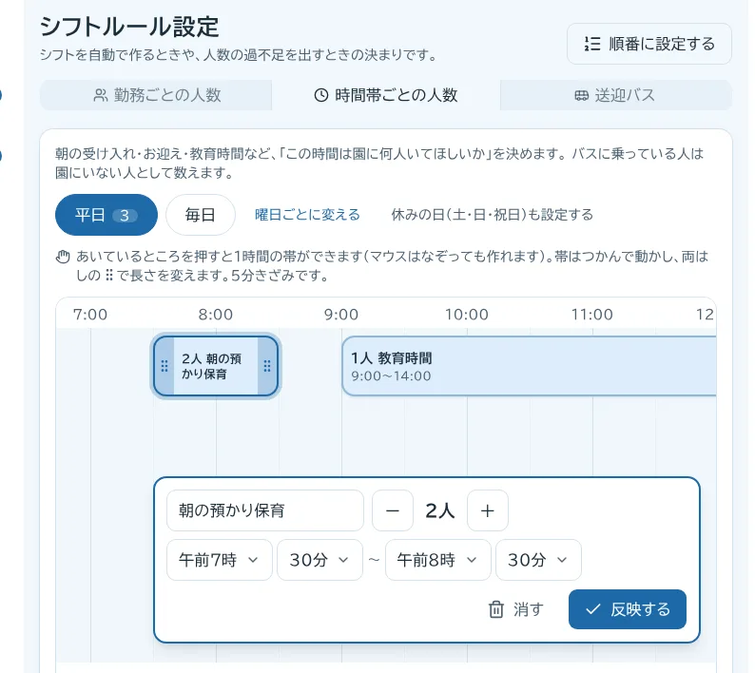The width and height of the screenshot is (755, 673).
Task: Click the 9:00〜14:00 time text
Action: click(391, 376)
